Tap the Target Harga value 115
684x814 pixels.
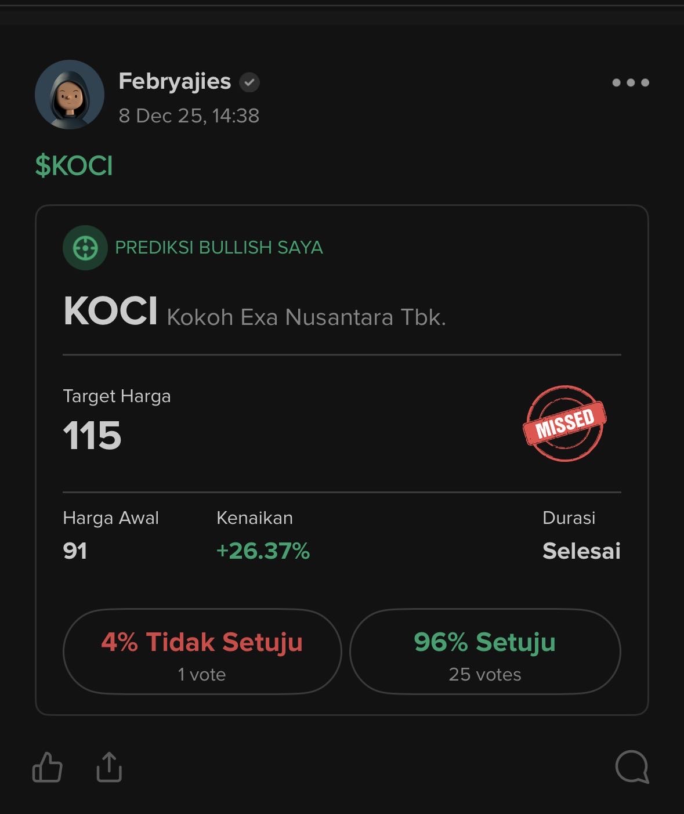coord(92,436)
